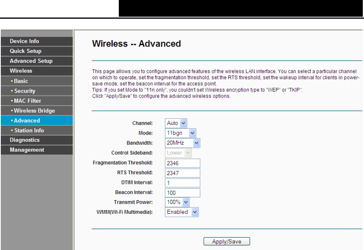Open the MAC Filter page
This screenshot has height=250, width=364.
(x=37, y=101)
